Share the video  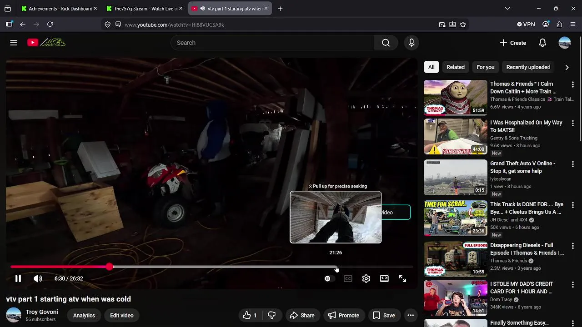tap(302, 315)
